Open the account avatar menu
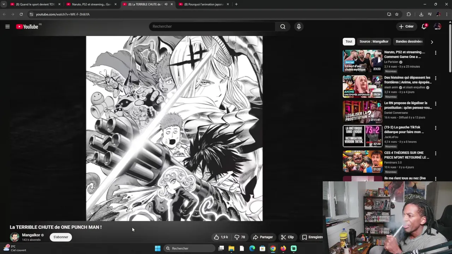The height and width of the screenshot is (254, 452). coord(438,26)
